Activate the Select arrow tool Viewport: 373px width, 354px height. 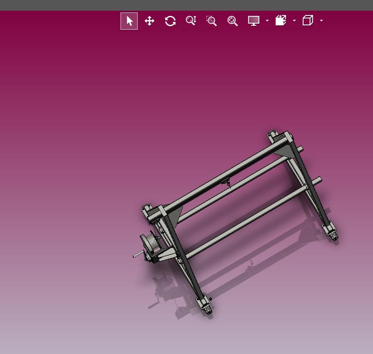pyautogui.click(x=129, y=21)
